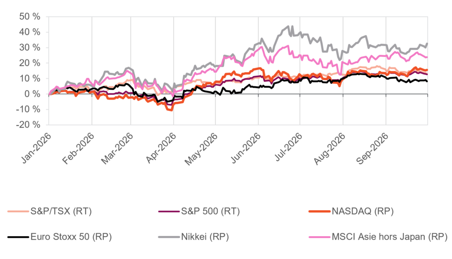Click the purple S&P 500 legend line swatch
Screen dimensions: 452x259
[x=169, y=211]
